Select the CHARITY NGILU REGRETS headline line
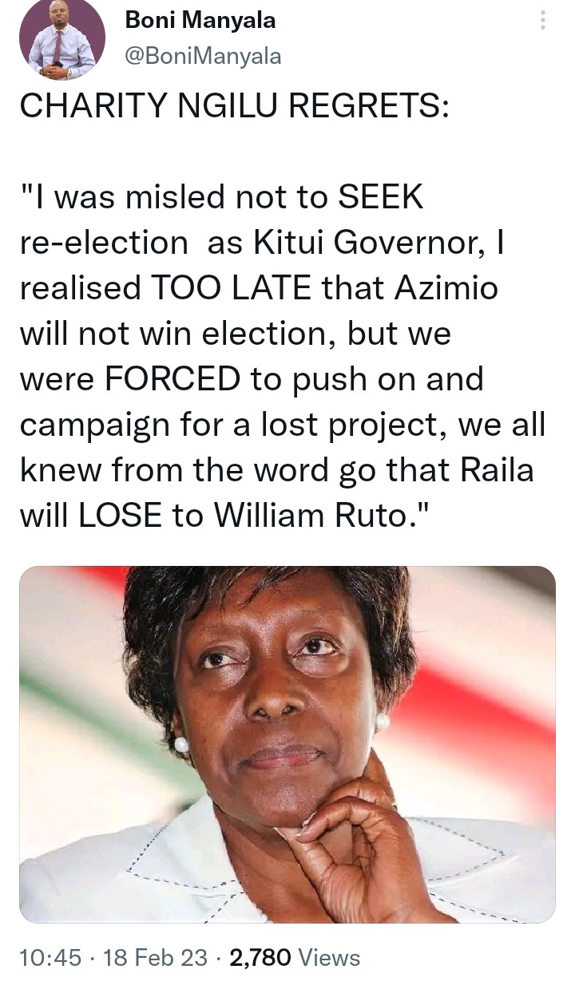Viewport: 575px width, 989px height. tap(234, 106)
